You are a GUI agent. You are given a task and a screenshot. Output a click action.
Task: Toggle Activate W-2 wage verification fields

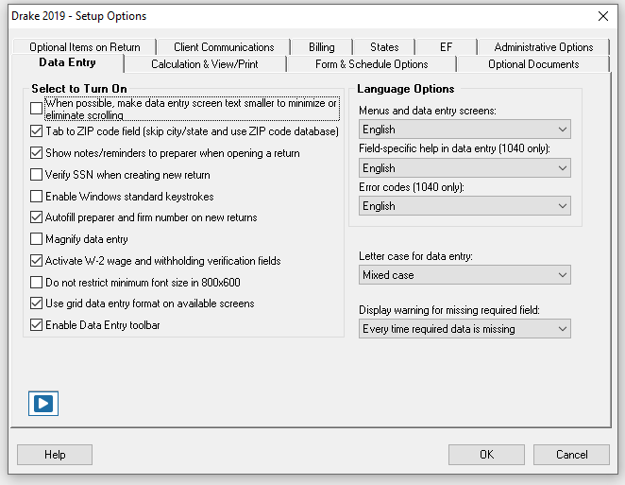pyautogui.click(x=36, y=261)
